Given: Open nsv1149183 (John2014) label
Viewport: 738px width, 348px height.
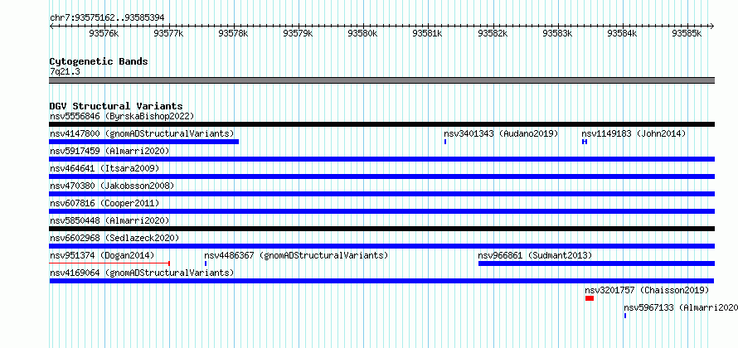Looking at the screenshot, I should [634, 133].
